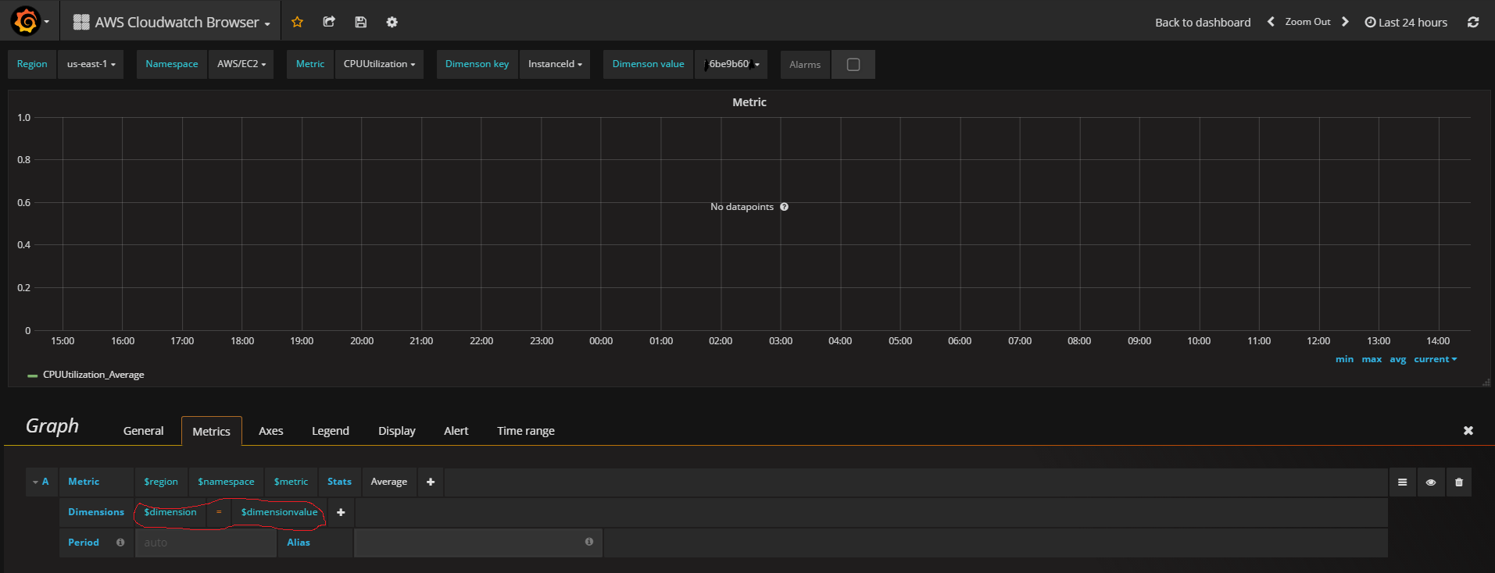Open the dimension value dropdown
This screenshot has width=1495, height=573.
tap(731, 64)
